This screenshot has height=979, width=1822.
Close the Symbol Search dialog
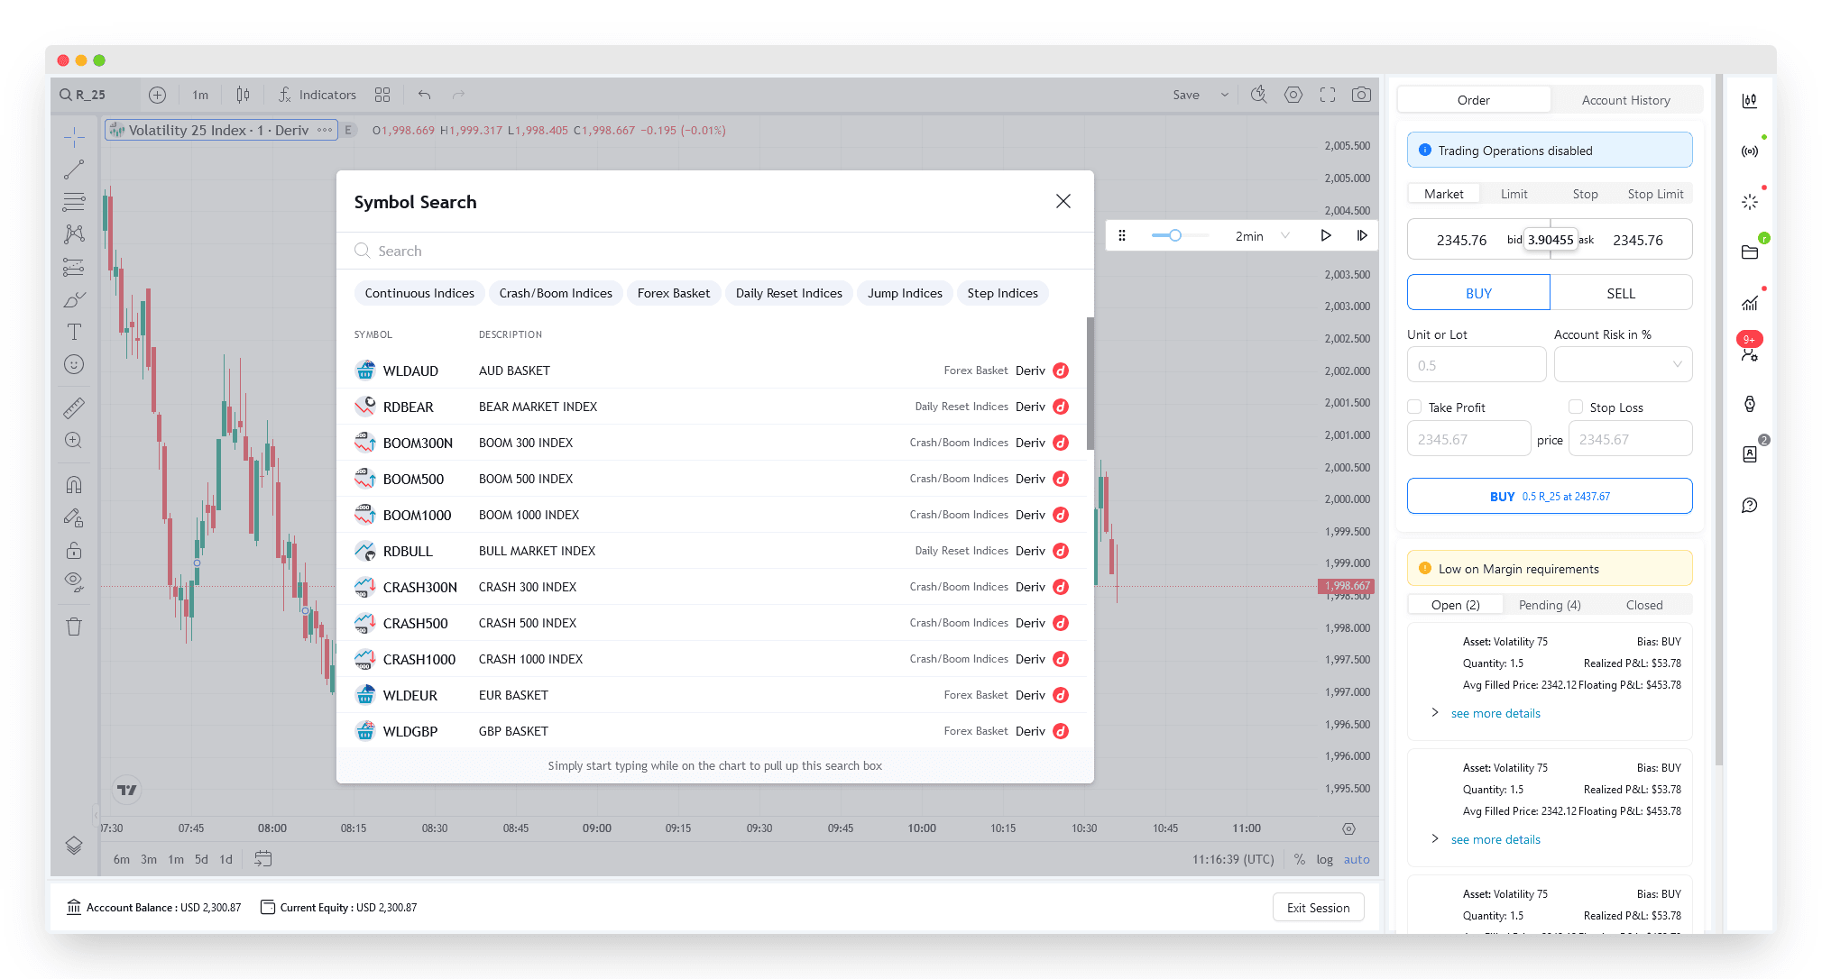click(x=1063, y=201)
